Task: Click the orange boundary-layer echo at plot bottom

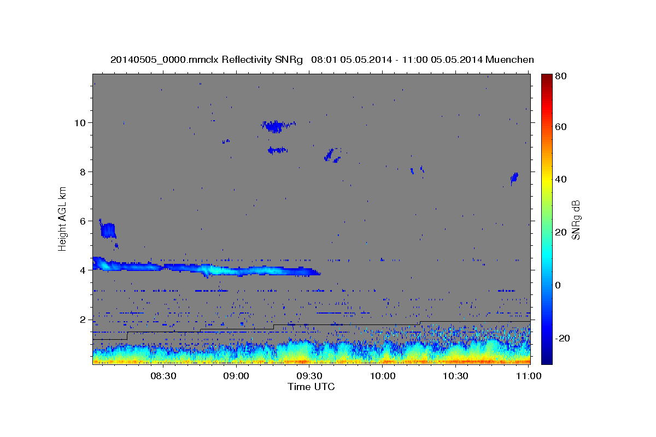Action: tap(311, 361)
